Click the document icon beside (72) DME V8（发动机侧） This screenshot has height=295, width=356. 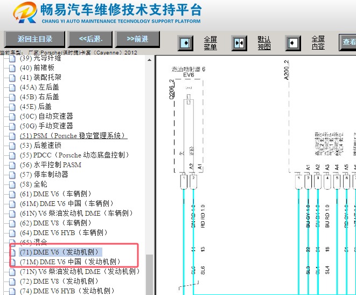12,282
